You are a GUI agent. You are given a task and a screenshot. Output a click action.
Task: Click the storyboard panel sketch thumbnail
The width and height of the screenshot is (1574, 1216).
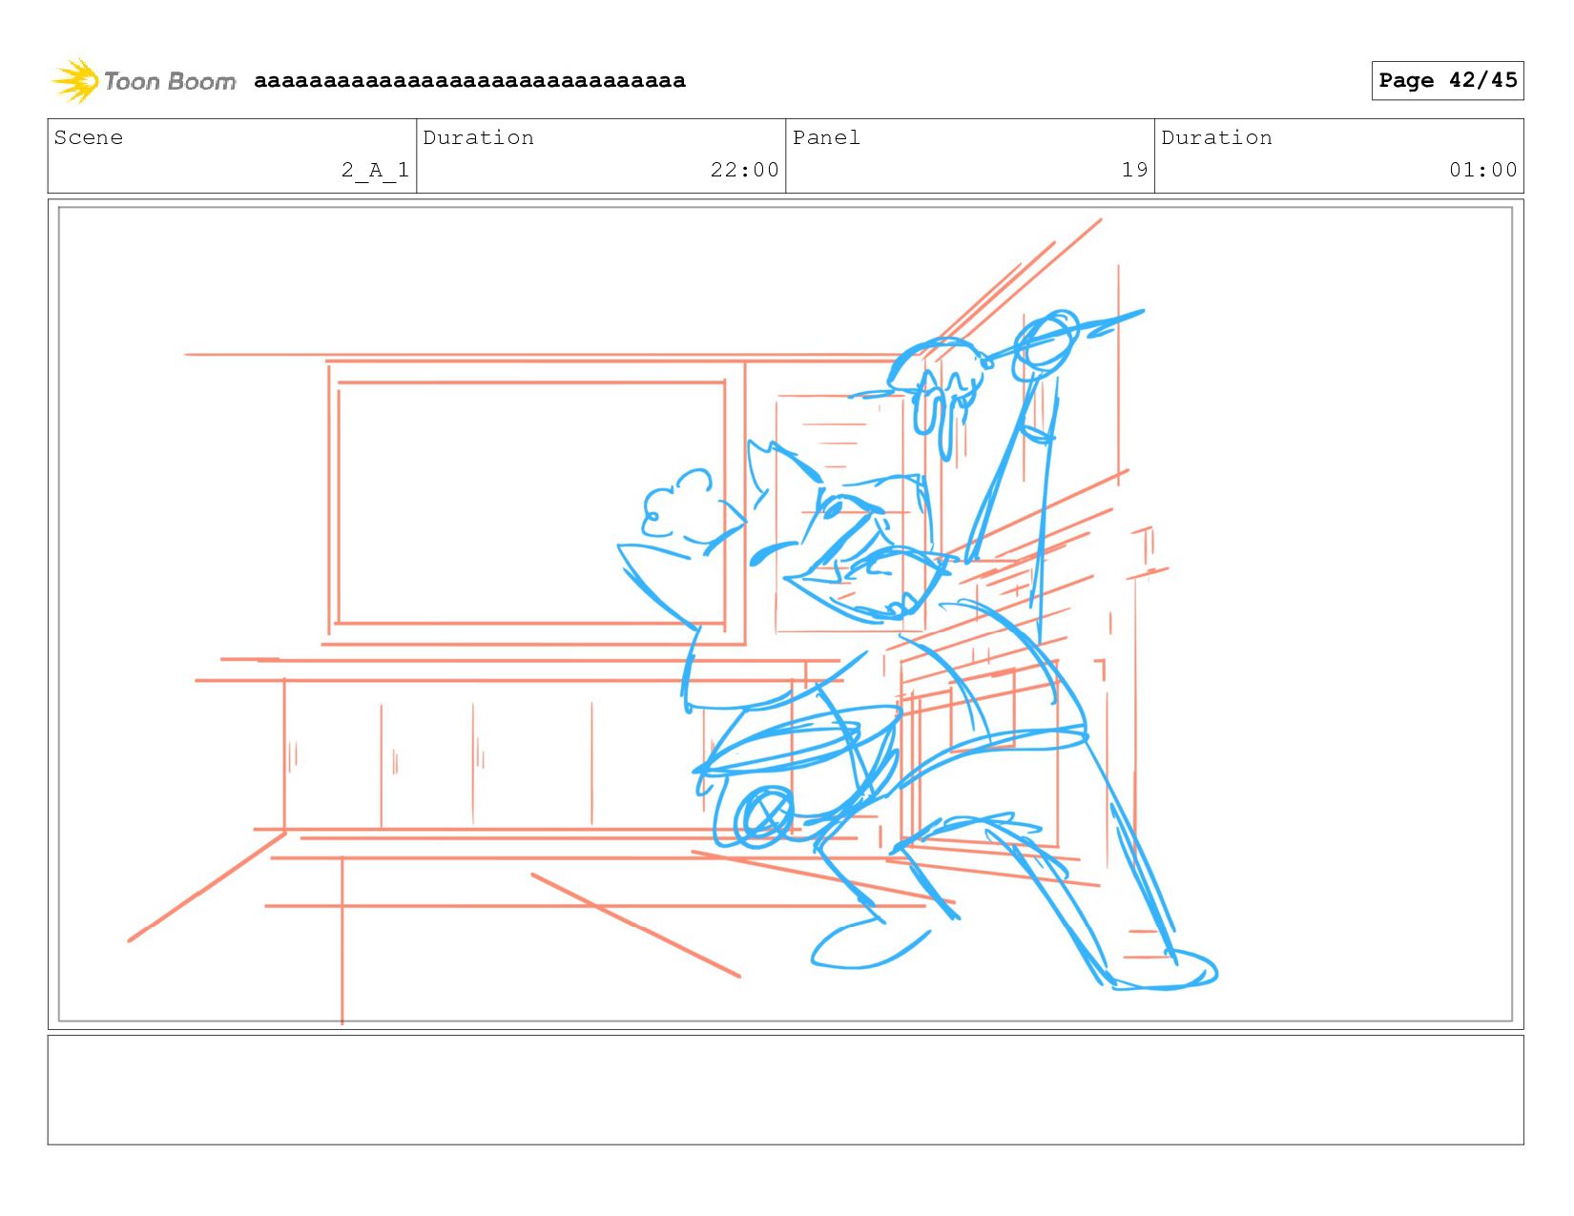[x=785, y=614]
